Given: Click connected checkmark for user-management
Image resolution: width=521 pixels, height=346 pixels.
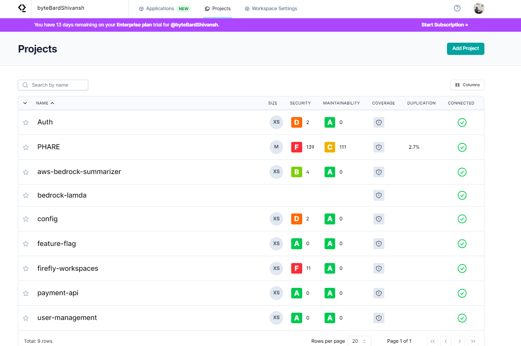Looking at the screenshot, I should 462,318.
